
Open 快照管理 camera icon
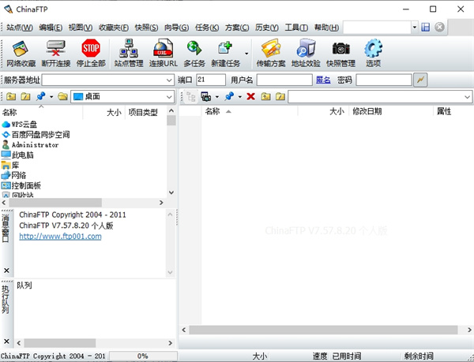[x=340, y=53]
